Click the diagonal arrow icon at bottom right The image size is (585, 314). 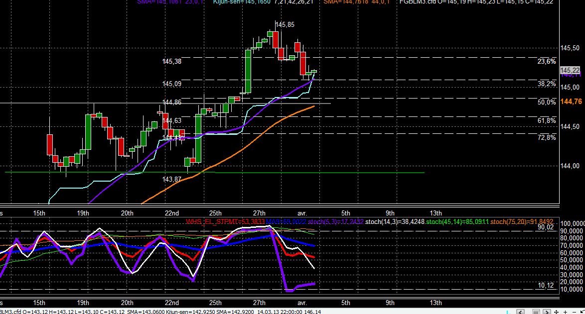pos(582,312)
